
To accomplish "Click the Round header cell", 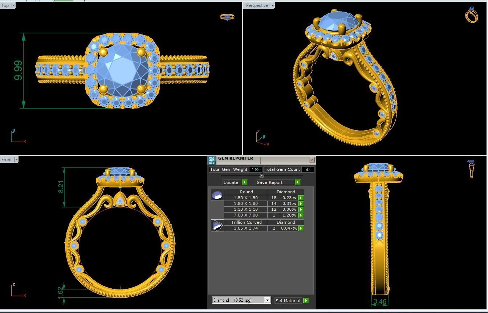I will click(246, 192).
